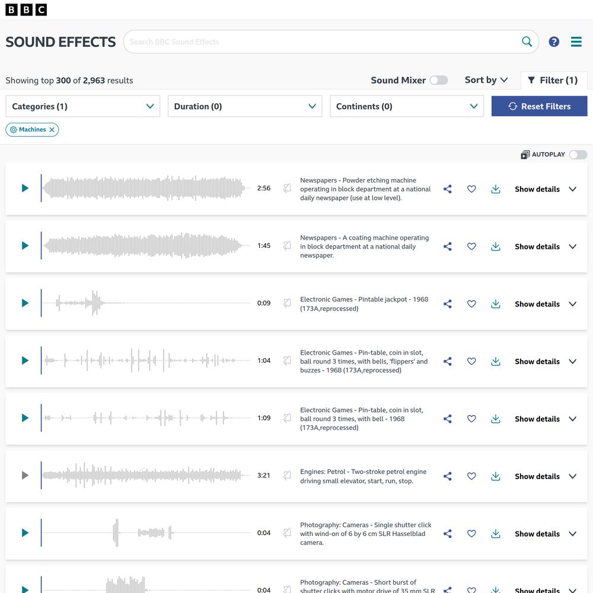Favourite the coating machine sound
593x593 pixels.
(x=471, y=247)
